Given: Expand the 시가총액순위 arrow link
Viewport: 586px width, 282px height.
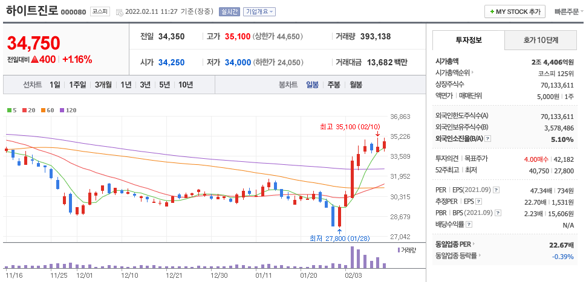Looking at the screenshot, I should click(472, 72).
